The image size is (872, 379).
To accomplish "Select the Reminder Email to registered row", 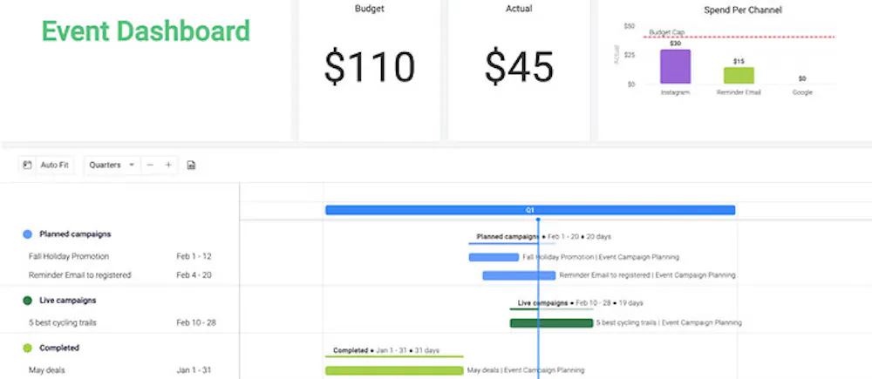I will tap(79, 275).
